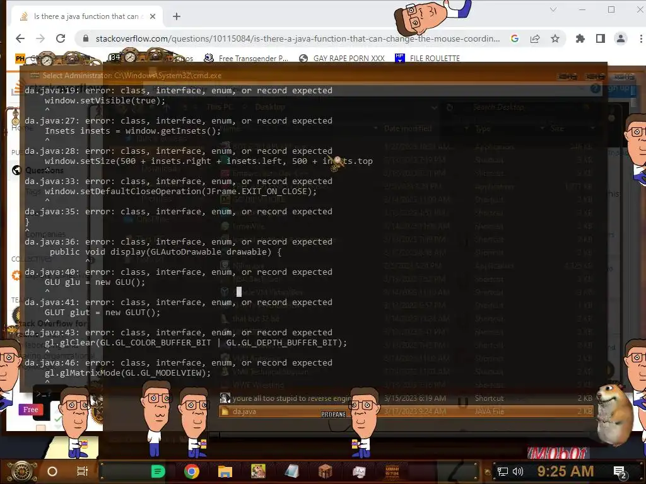Open the system monitor app on taskbar
This screenshot has height=484, width=646.
[359, 471]
